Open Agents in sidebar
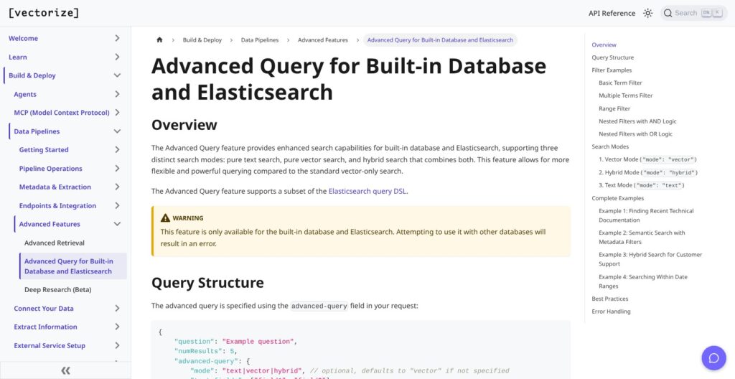735x379 pixels. (x=25, y=94)
